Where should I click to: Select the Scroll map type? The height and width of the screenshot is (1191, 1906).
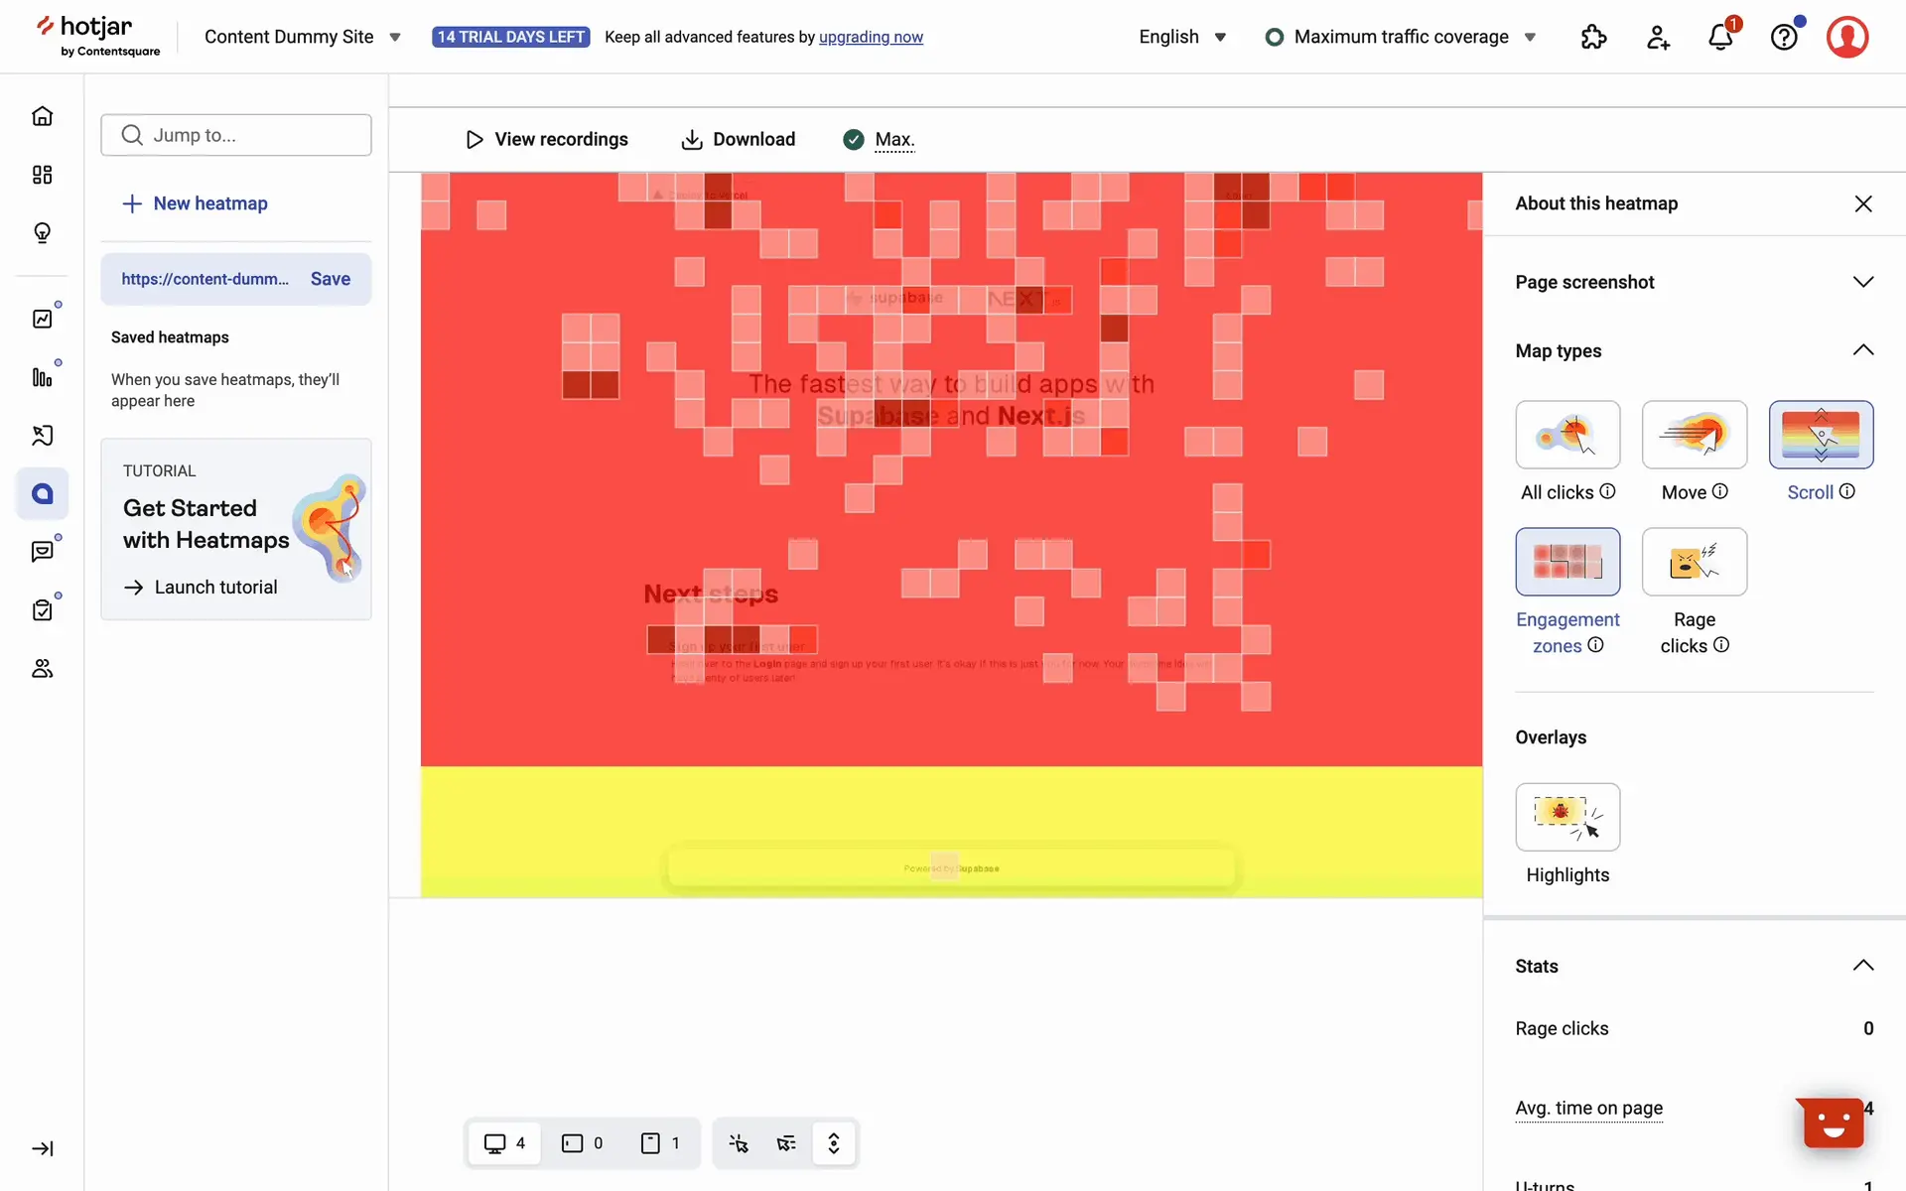[x=1821, y=435]
